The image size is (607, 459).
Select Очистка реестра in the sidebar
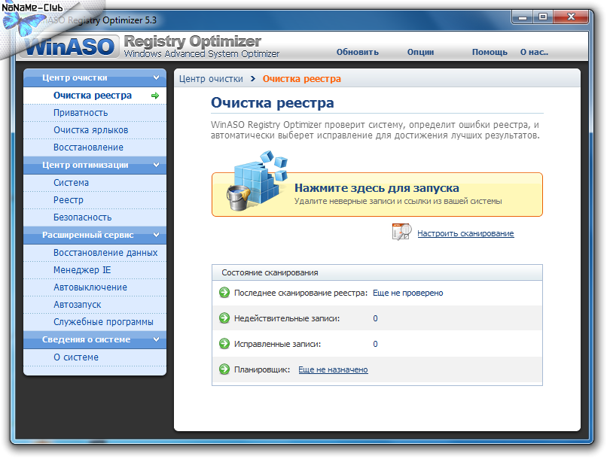tap(95, 96)
